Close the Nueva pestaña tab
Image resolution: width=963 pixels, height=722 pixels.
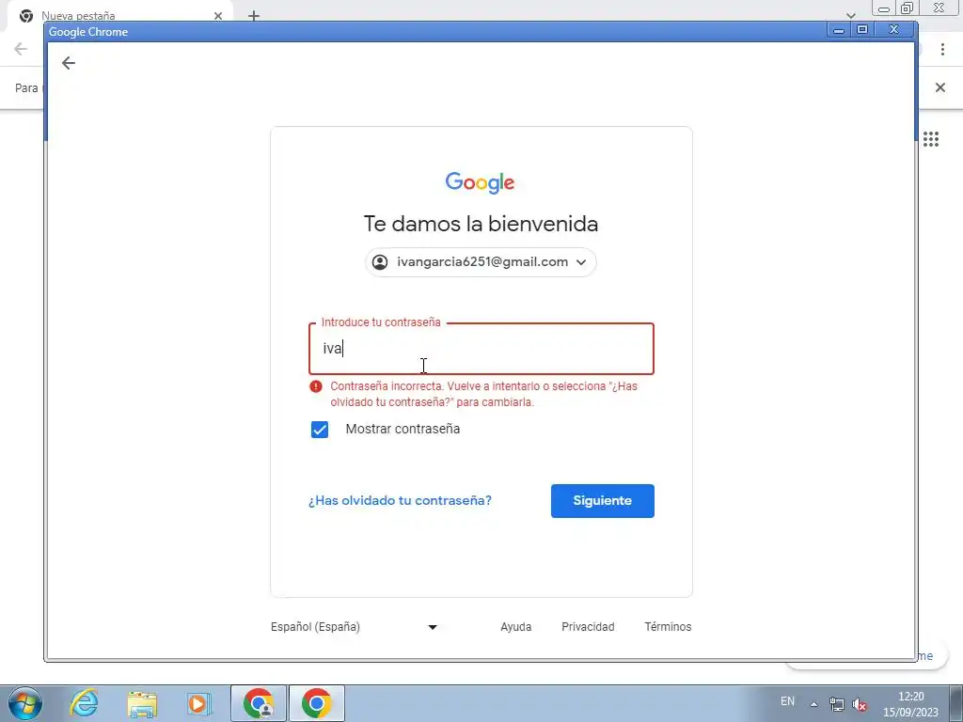pos(218,16)
